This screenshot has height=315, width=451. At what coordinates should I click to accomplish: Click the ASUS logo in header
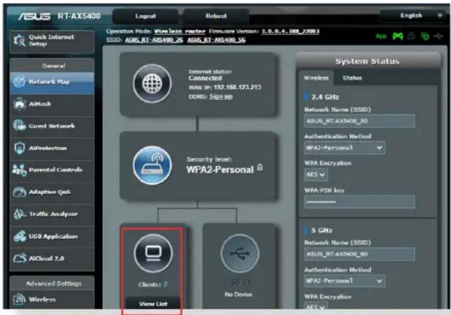tap(34, 16)
